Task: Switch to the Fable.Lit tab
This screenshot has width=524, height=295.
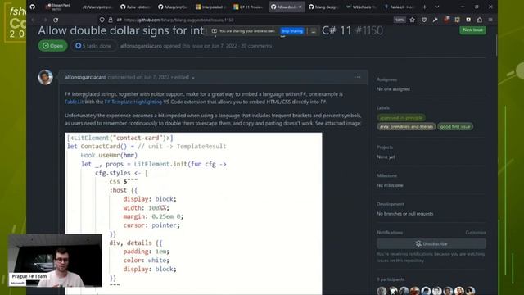Action: (x=400, y=7)
